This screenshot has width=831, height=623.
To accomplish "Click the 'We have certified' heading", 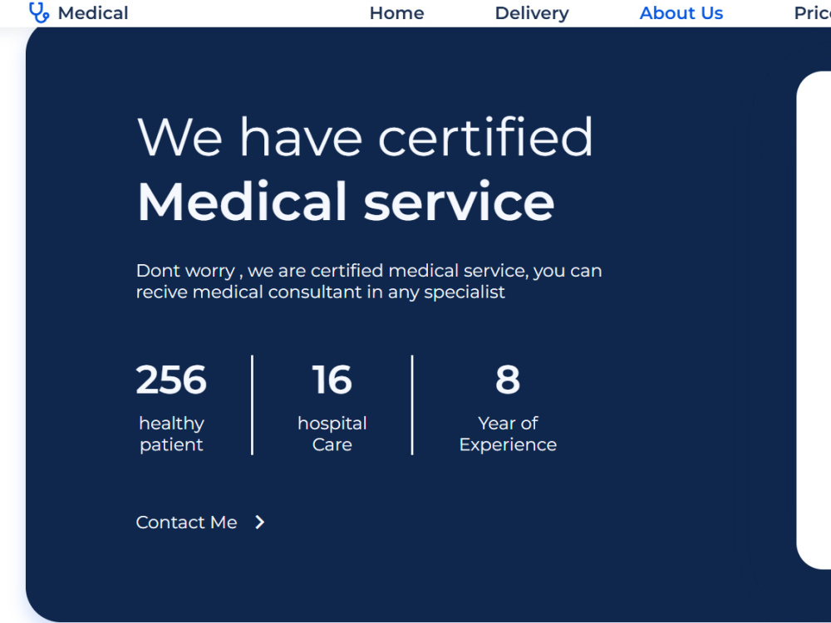I will [x=365, y=137].
